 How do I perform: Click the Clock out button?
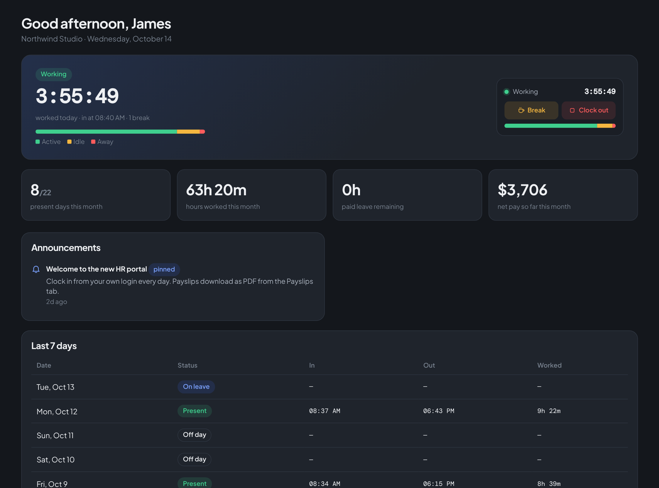pyautogui.click(x=589, y=110)
